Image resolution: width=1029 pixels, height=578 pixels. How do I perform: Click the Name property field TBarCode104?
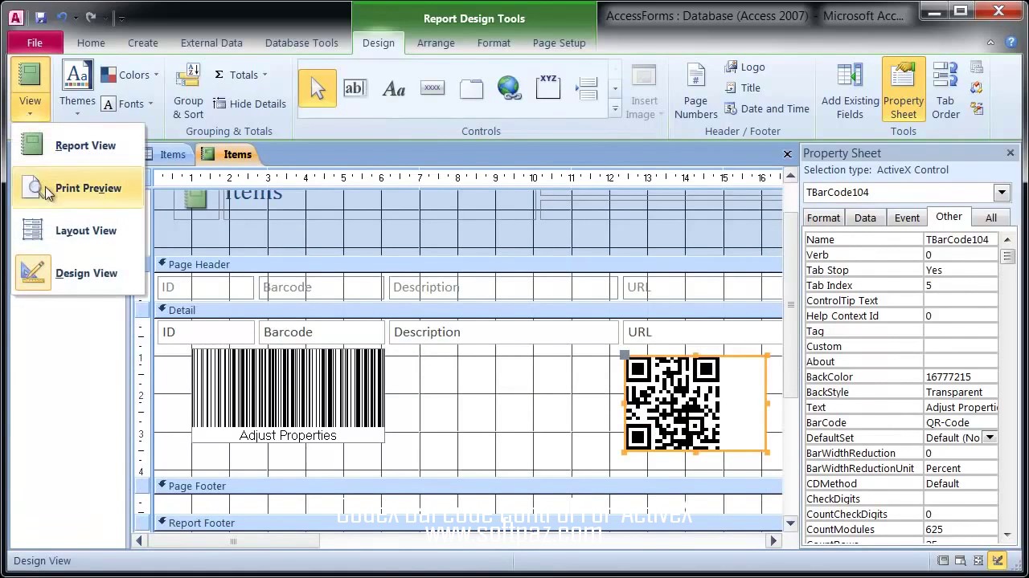click(x=961, y=239)
